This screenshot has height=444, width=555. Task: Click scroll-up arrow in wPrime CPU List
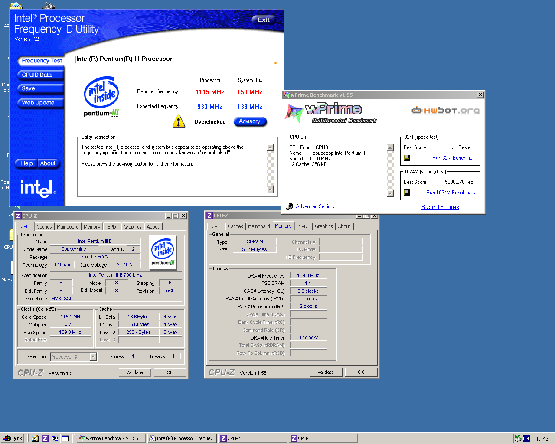point(390,148)
